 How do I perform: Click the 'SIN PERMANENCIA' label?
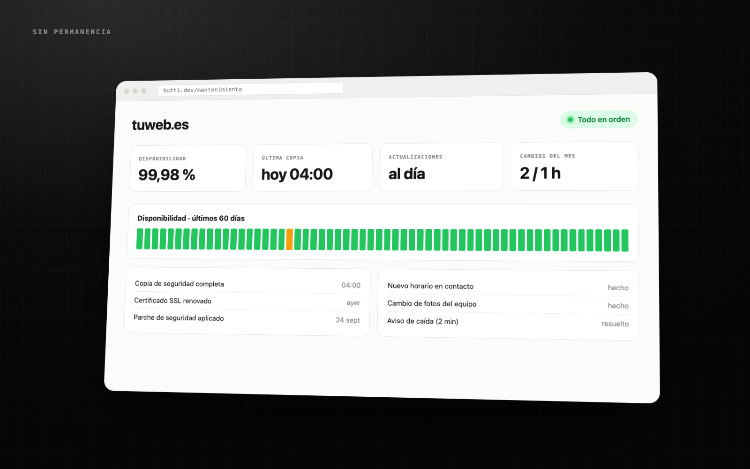coord(72,32)
